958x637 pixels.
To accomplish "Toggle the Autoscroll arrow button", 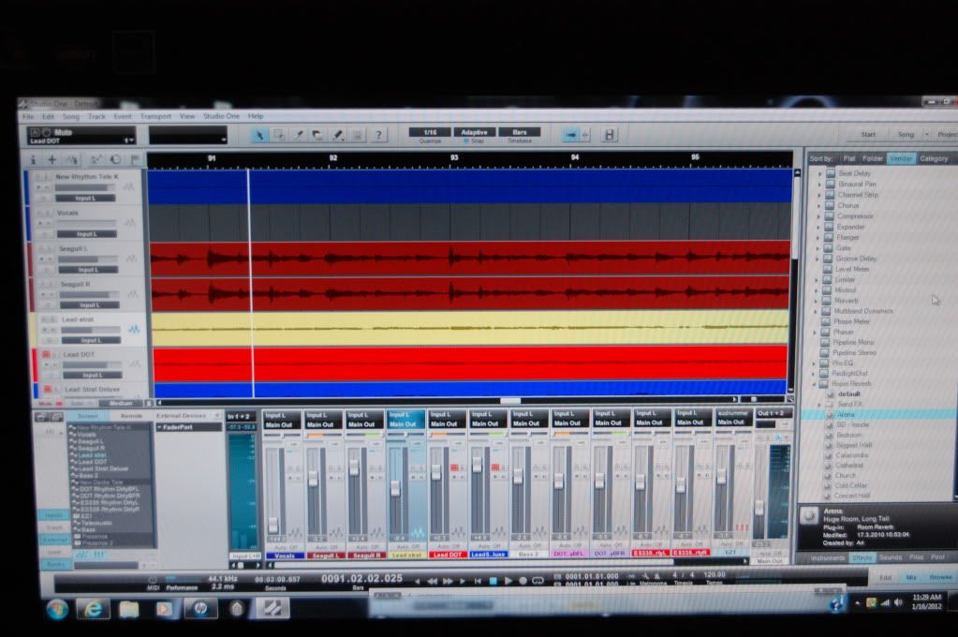I will click(569, 135).
